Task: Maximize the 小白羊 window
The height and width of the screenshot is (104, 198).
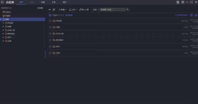Action: (192, 2)
